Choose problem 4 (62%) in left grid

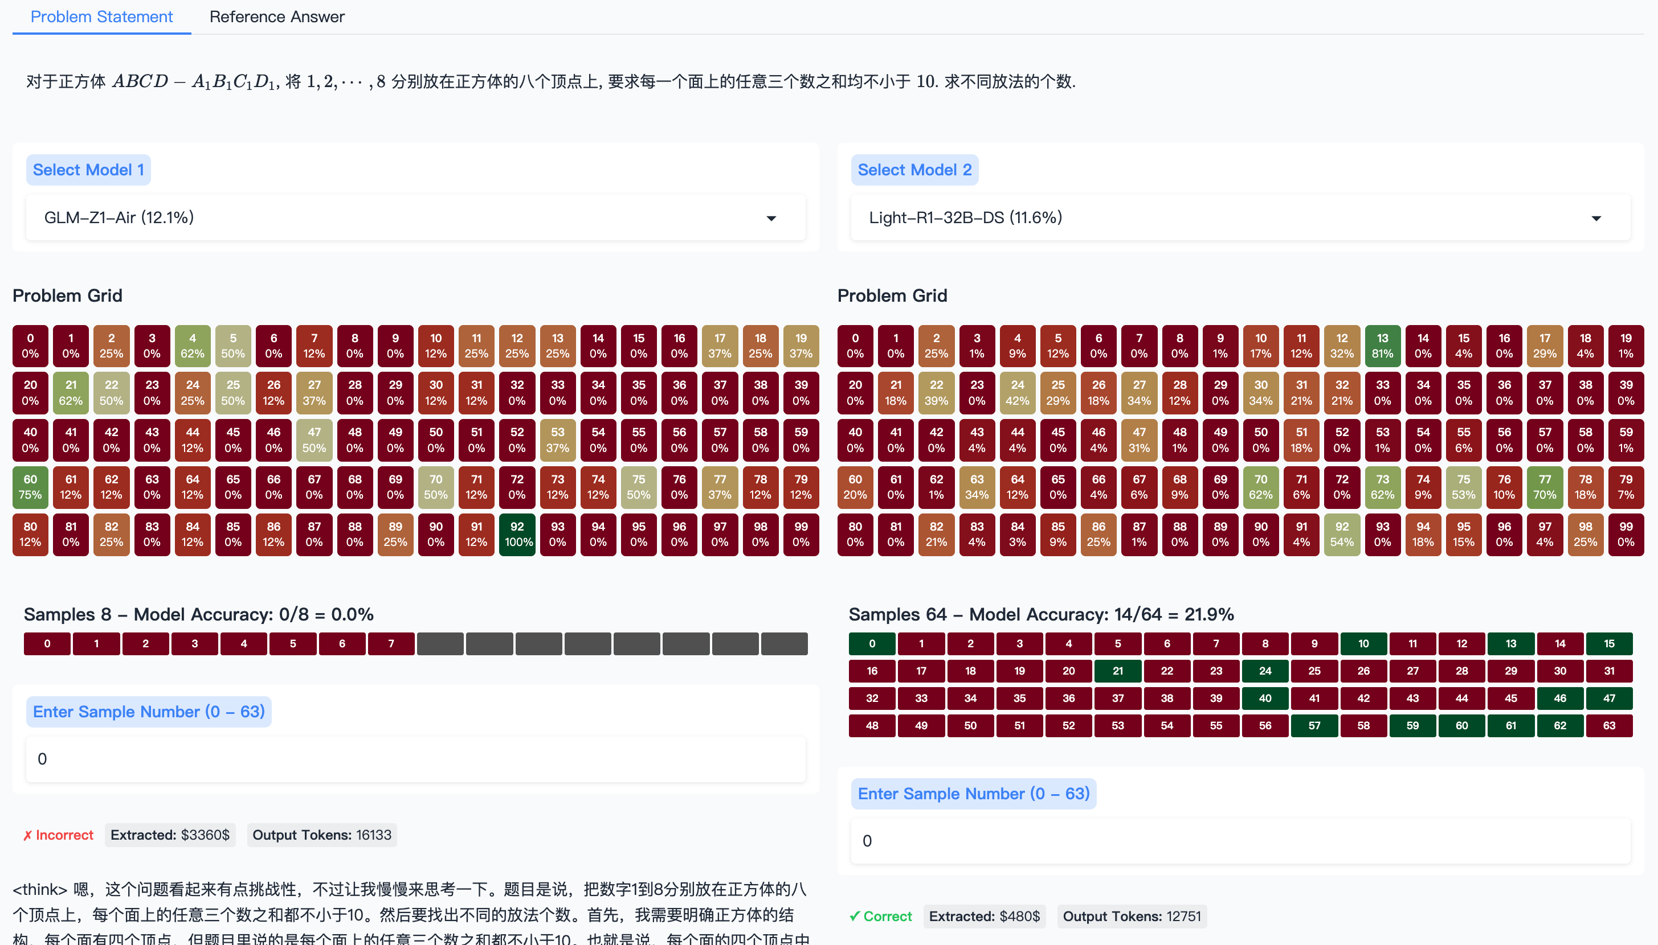click(192, 346)
